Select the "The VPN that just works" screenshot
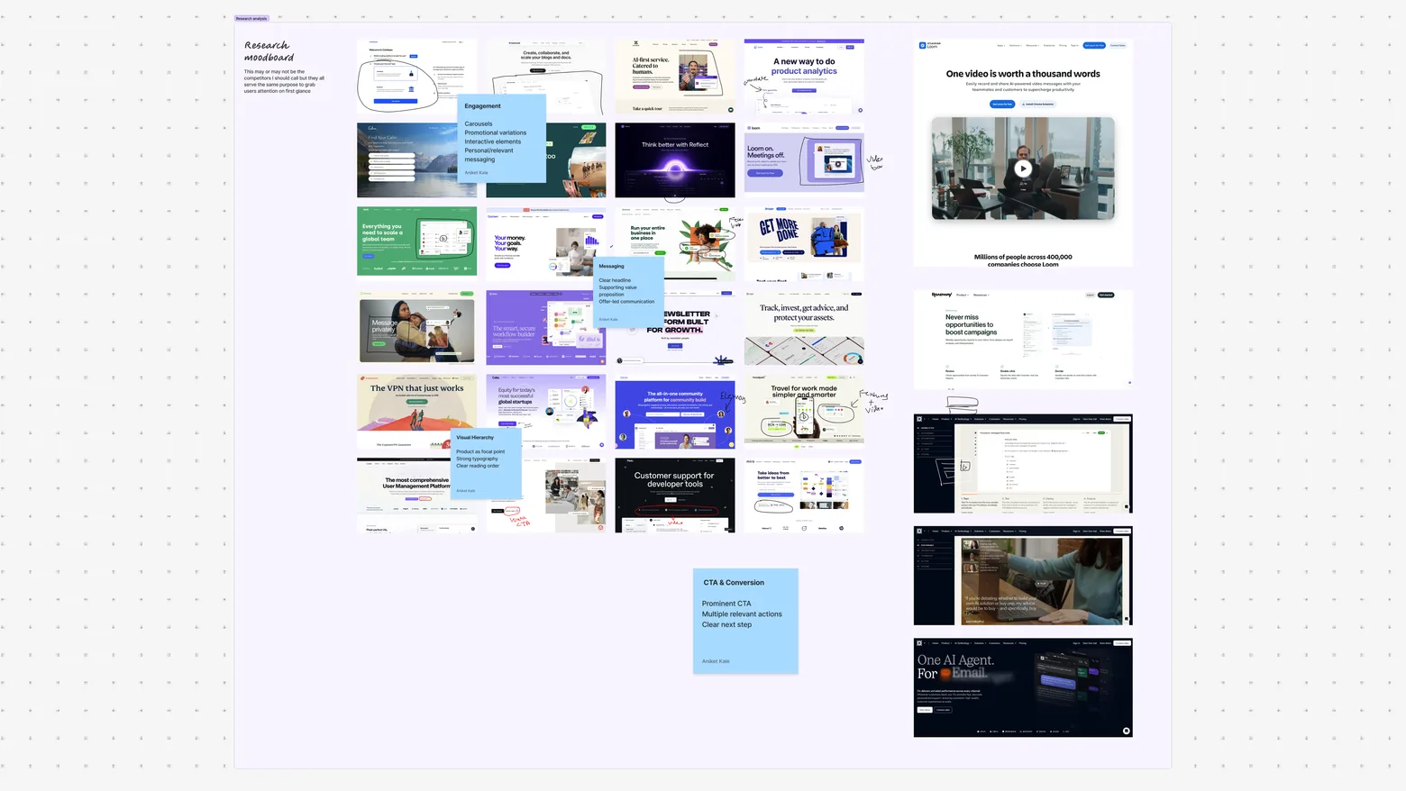The image size is (1406, 791). 416,411
